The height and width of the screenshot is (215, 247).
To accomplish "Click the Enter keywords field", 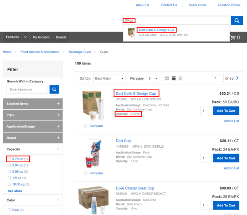I will 27,89.
